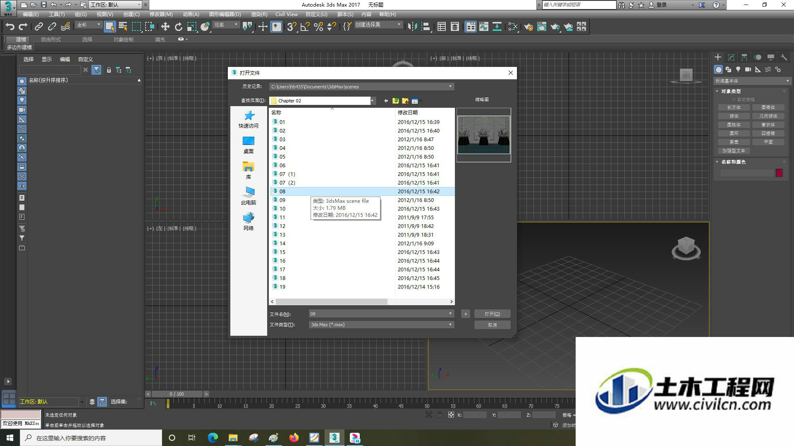Toggle Angle Snap in toolbar
Screen dimensions: 794x446
[x=305, y=27]
